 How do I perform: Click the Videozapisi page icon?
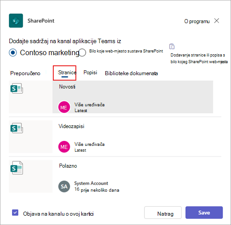[16, 128]
